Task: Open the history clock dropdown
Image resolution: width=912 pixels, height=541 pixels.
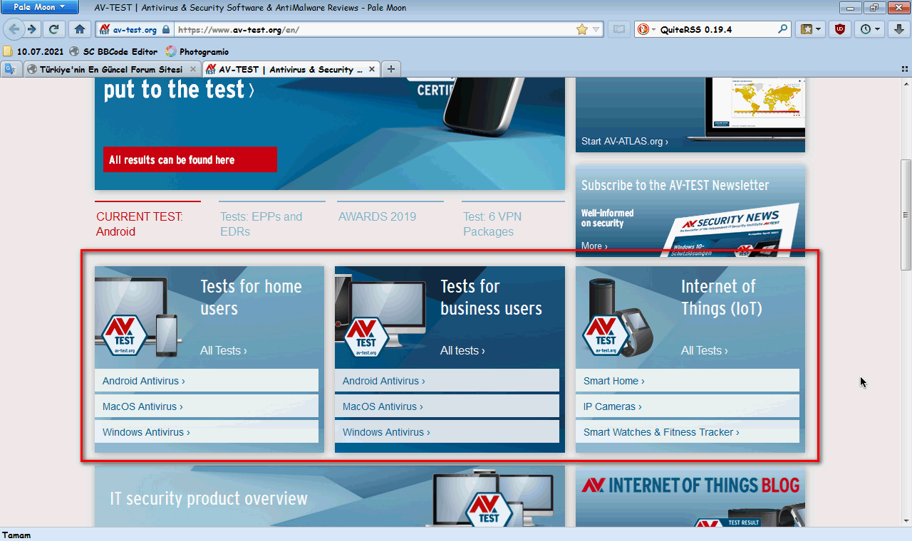Action: click(x=870, y=30)
